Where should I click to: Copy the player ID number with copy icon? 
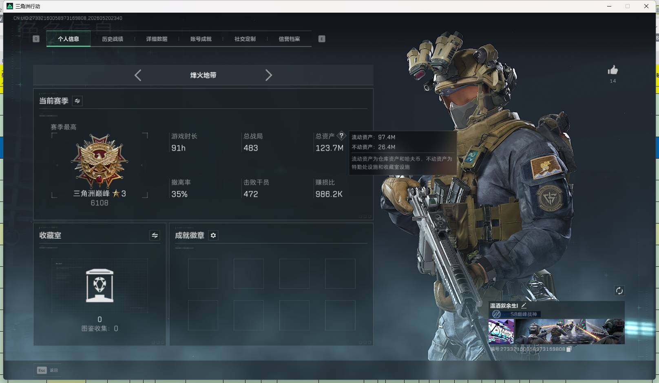(x=569, y=349)
